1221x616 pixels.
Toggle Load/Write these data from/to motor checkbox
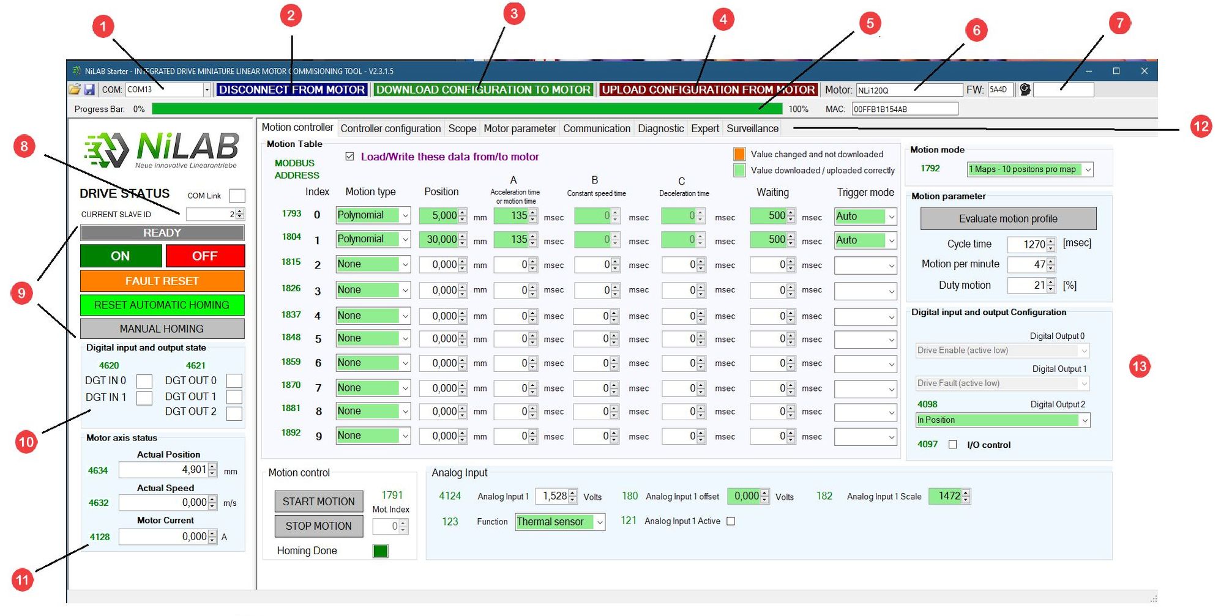click(x=349, y=157)
